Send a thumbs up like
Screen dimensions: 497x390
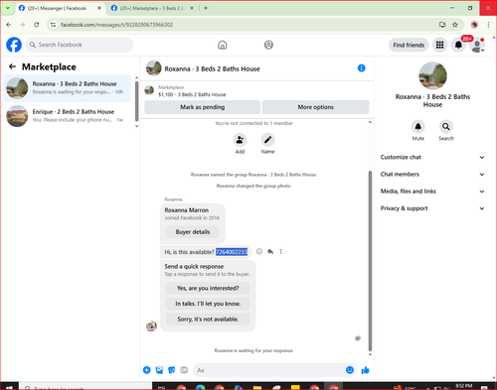(x=366, y=370)
